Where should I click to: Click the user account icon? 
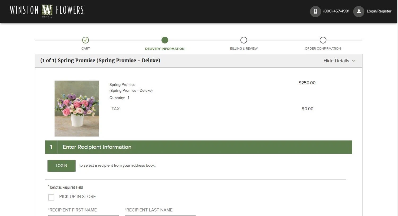[358, 11]
